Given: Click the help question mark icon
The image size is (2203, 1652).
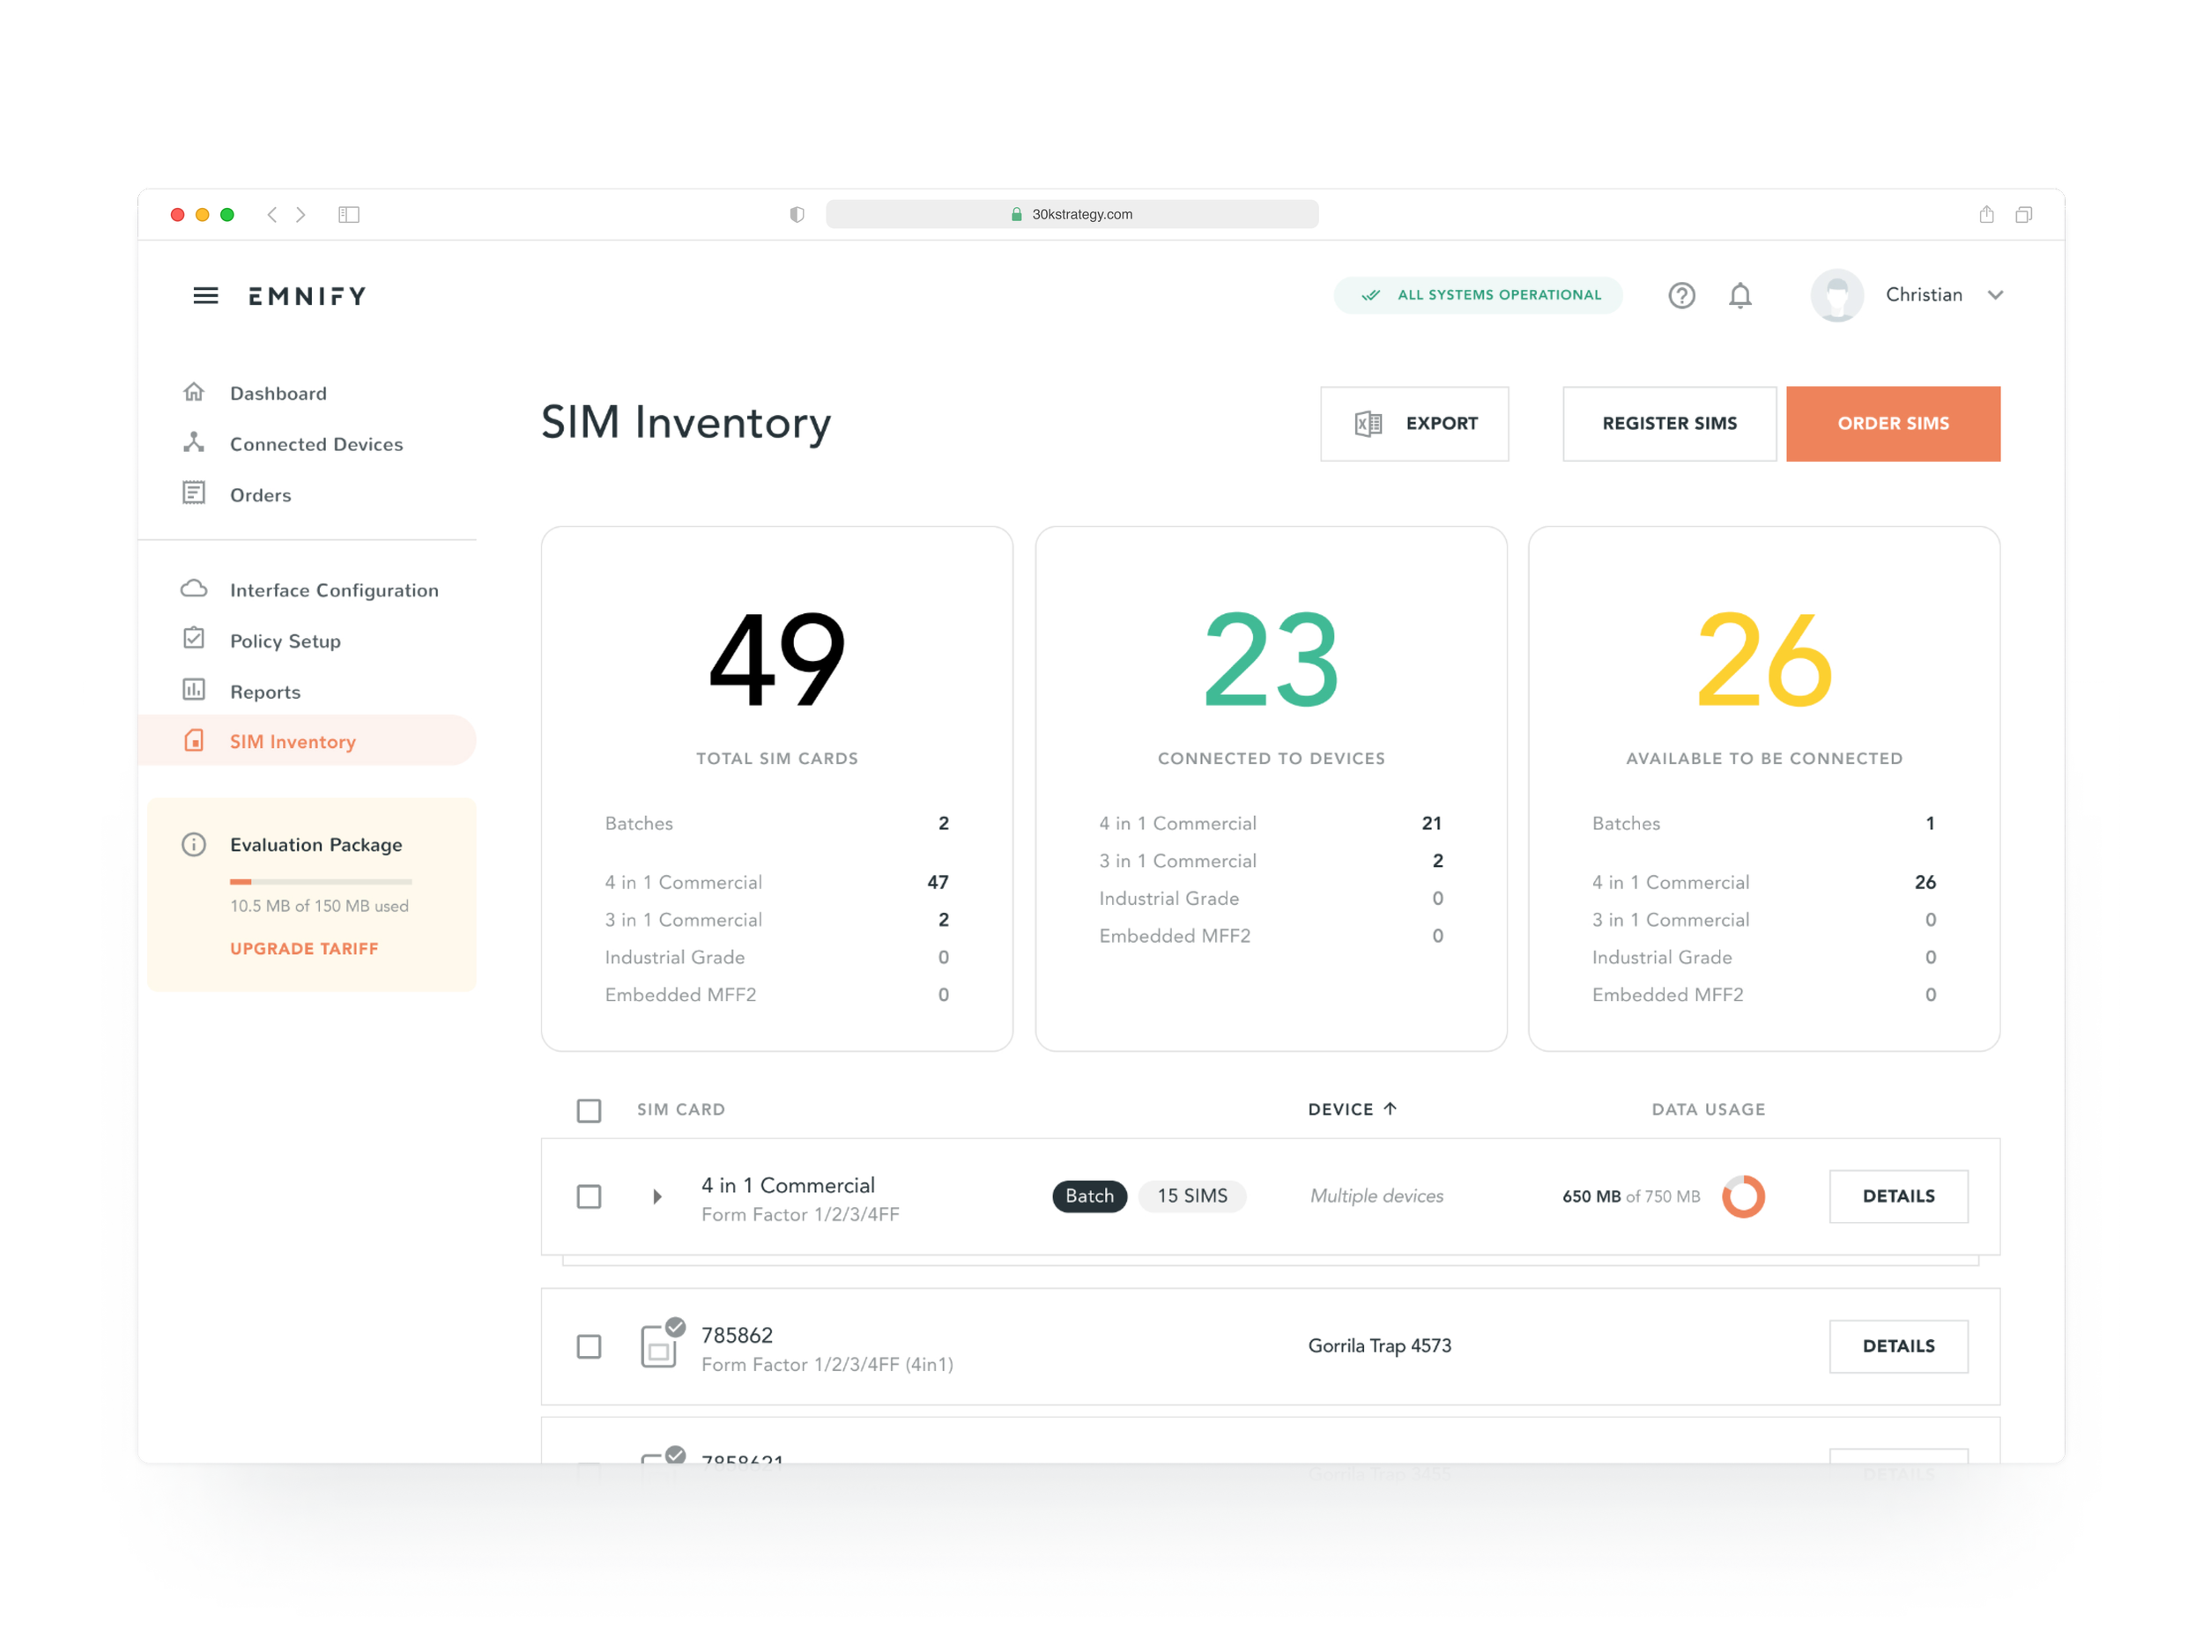Looking at the screenshot, I should 1682,295.
